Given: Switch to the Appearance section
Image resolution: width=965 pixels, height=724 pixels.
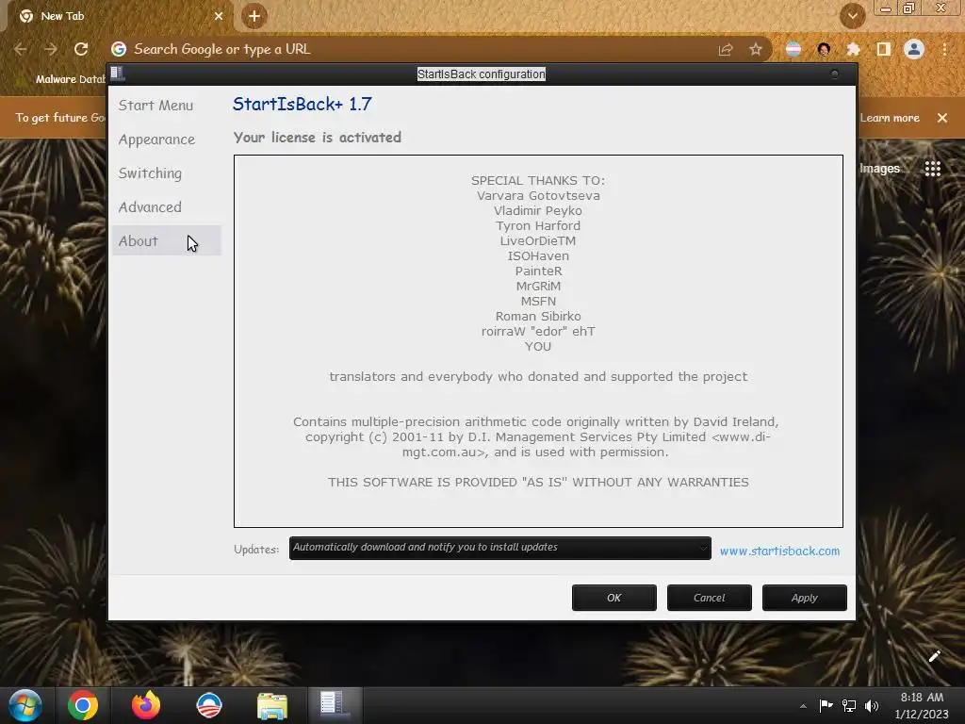Looking at the screenshot, I should pos(157,140).
